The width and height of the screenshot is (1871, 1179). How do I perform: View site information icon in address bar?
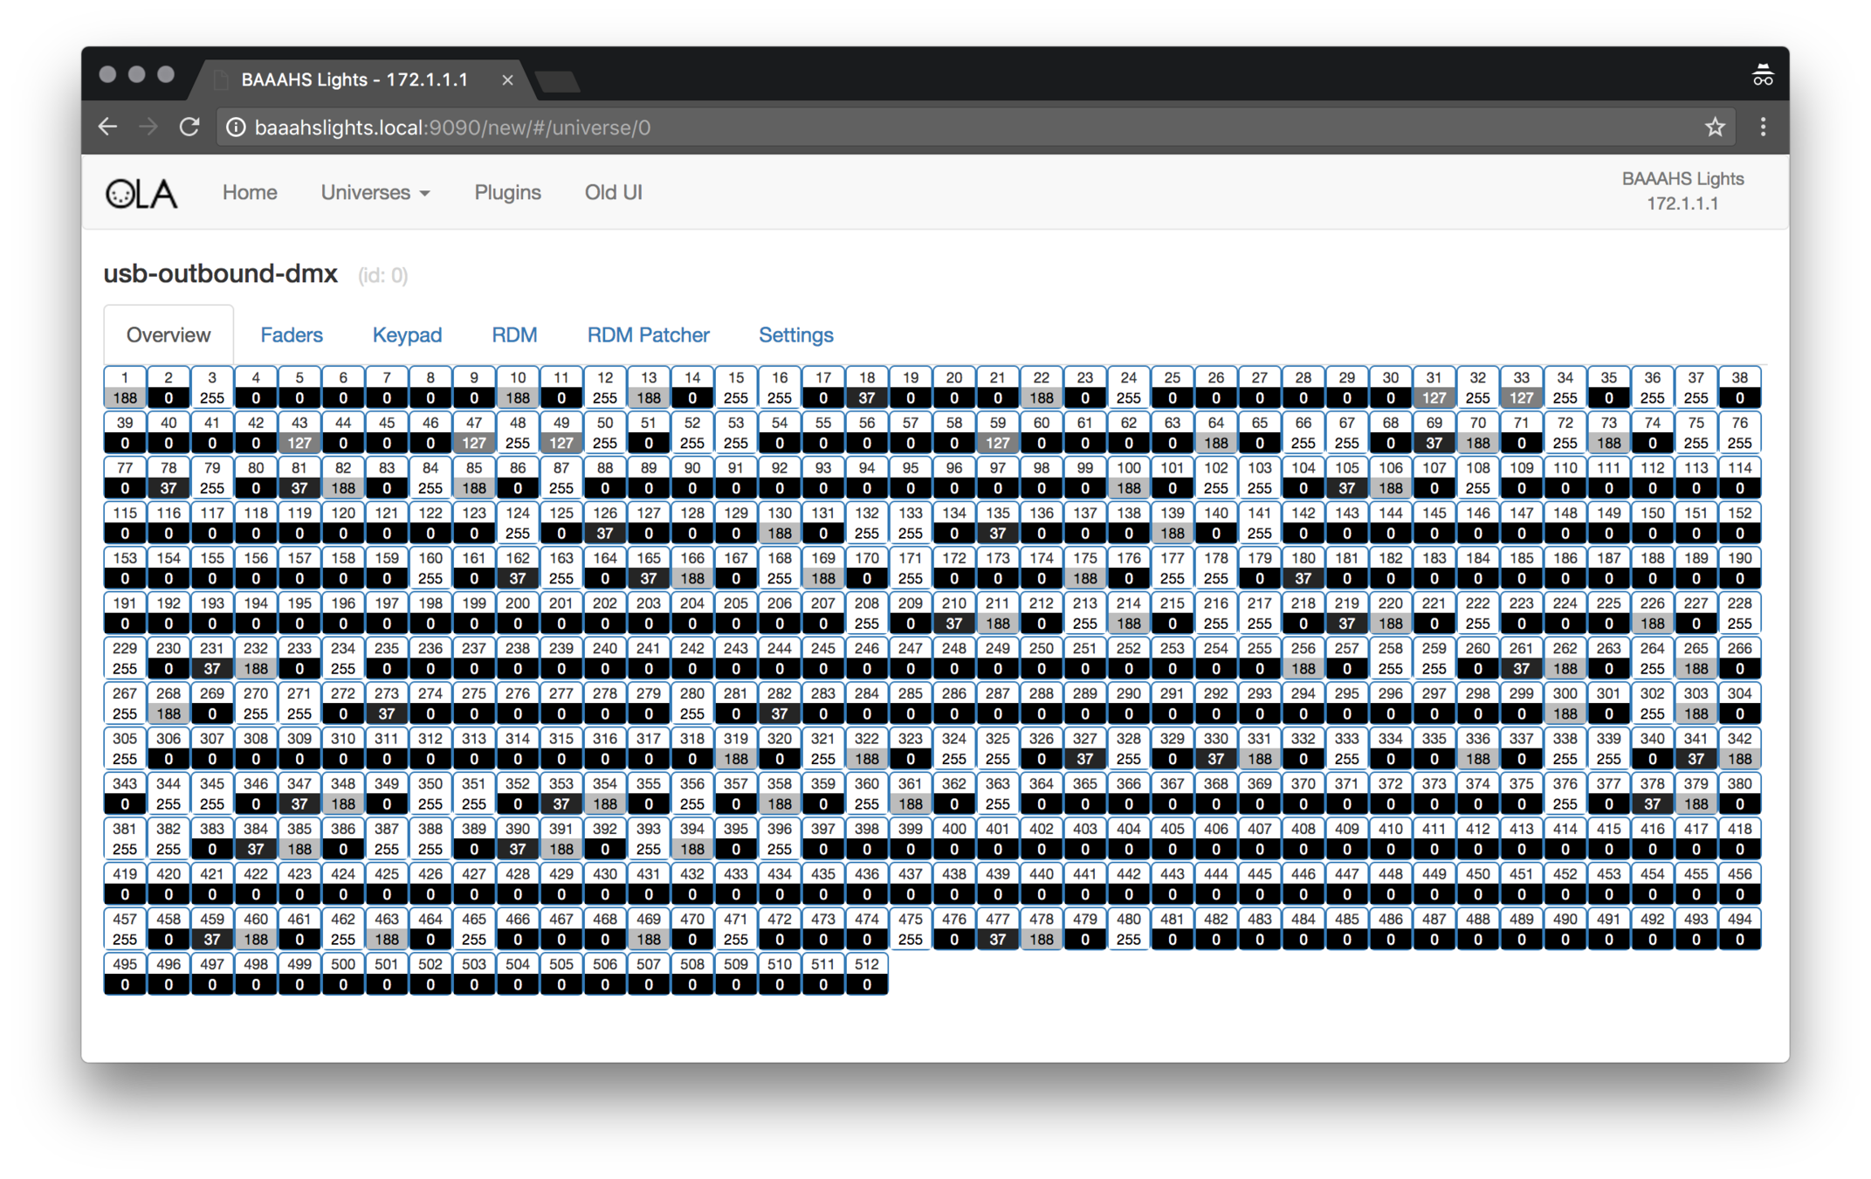click(236, 128)
